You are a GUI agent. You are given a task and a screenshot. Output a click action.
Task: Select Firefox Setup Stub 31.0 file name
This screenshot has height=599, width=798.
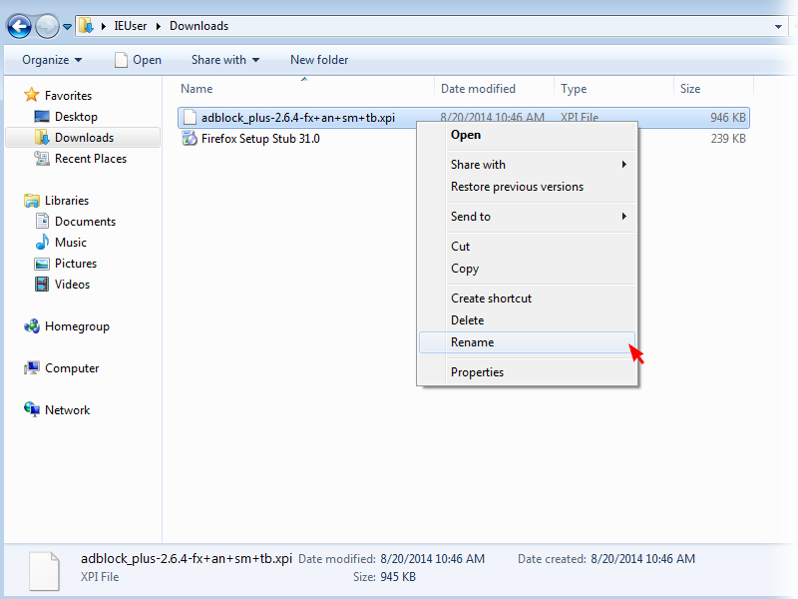click(x=260, y=139)
